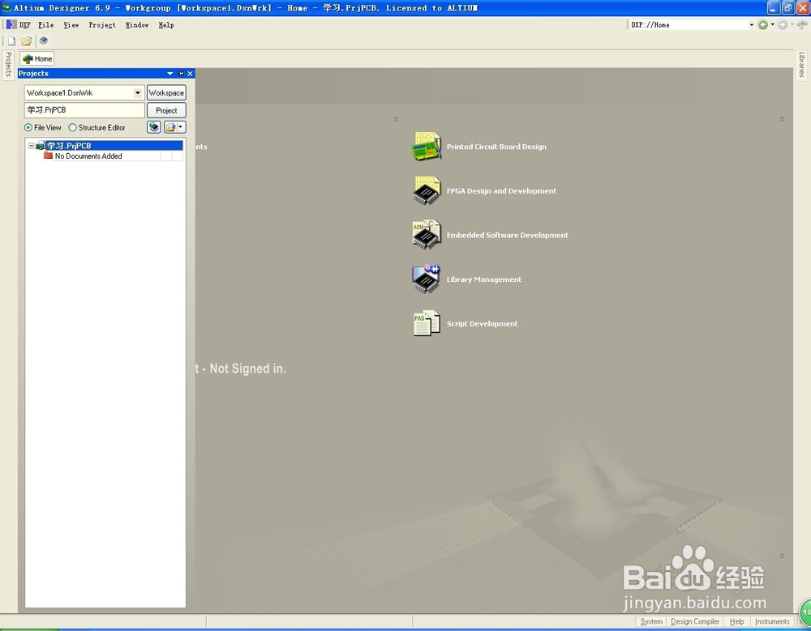Click the new document toolbar icon
This screenshot has width=811, height=631.
[x=11, y=41]
